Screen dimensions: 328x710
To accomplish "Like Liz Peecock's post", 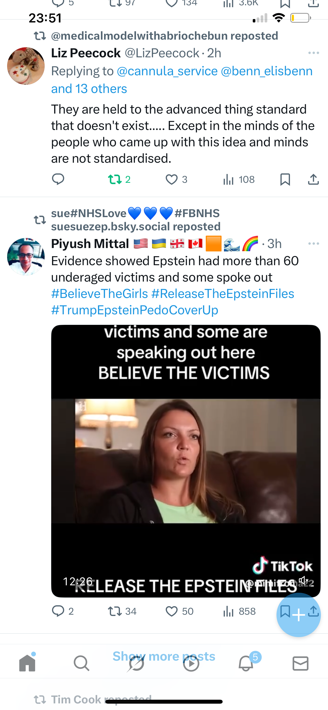I will point(176,179).
